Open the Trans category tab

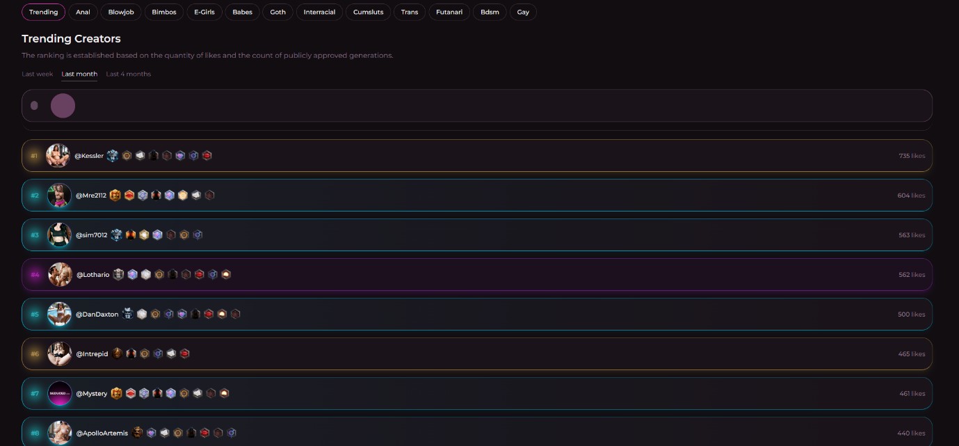410,12
